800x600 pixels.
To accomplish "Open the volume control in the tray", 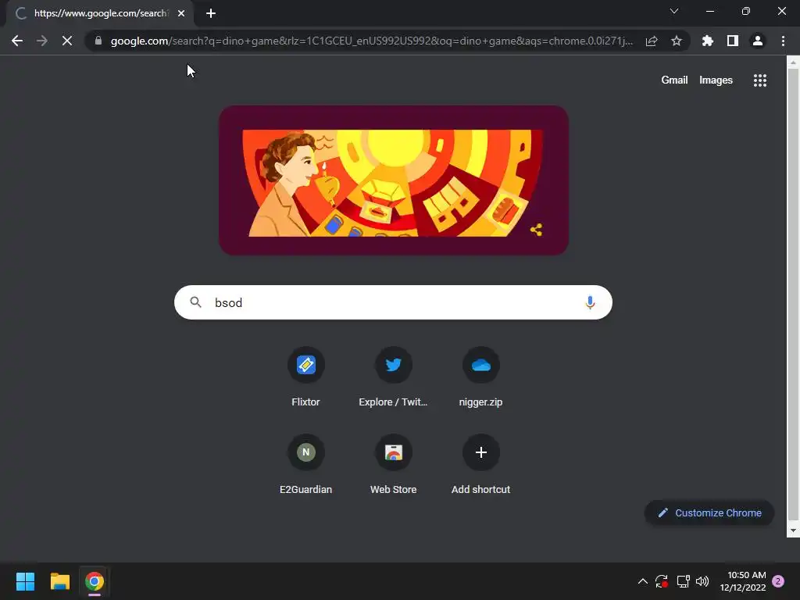I will click(x=702, y=581).
